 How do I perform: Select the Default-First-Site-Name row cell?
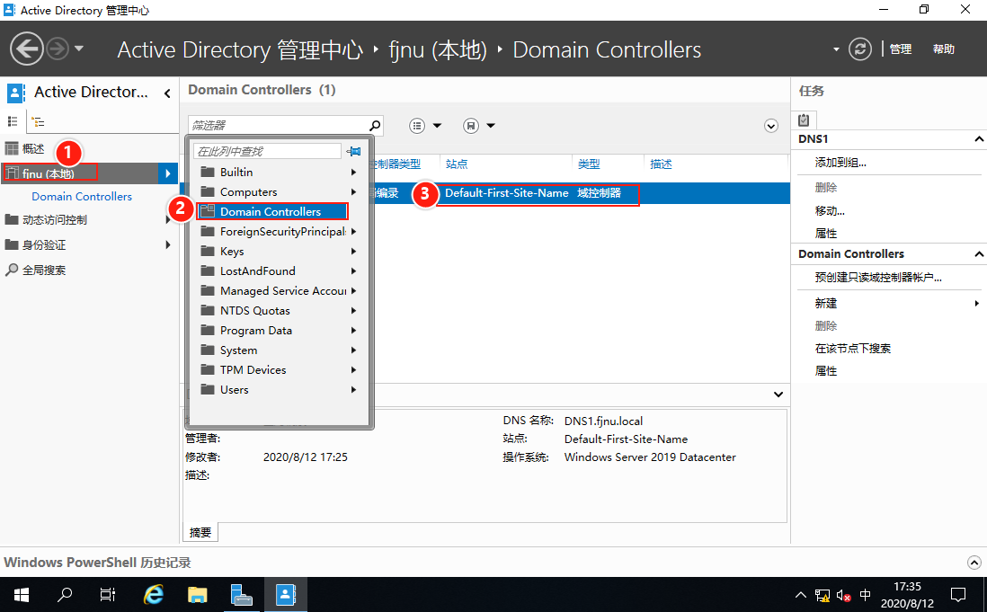click(x=507, y=193)
